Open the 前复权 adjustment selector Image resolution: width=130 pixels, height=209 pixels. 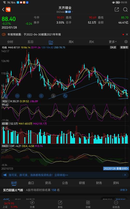pyautogui.click(x=124, y=47)
